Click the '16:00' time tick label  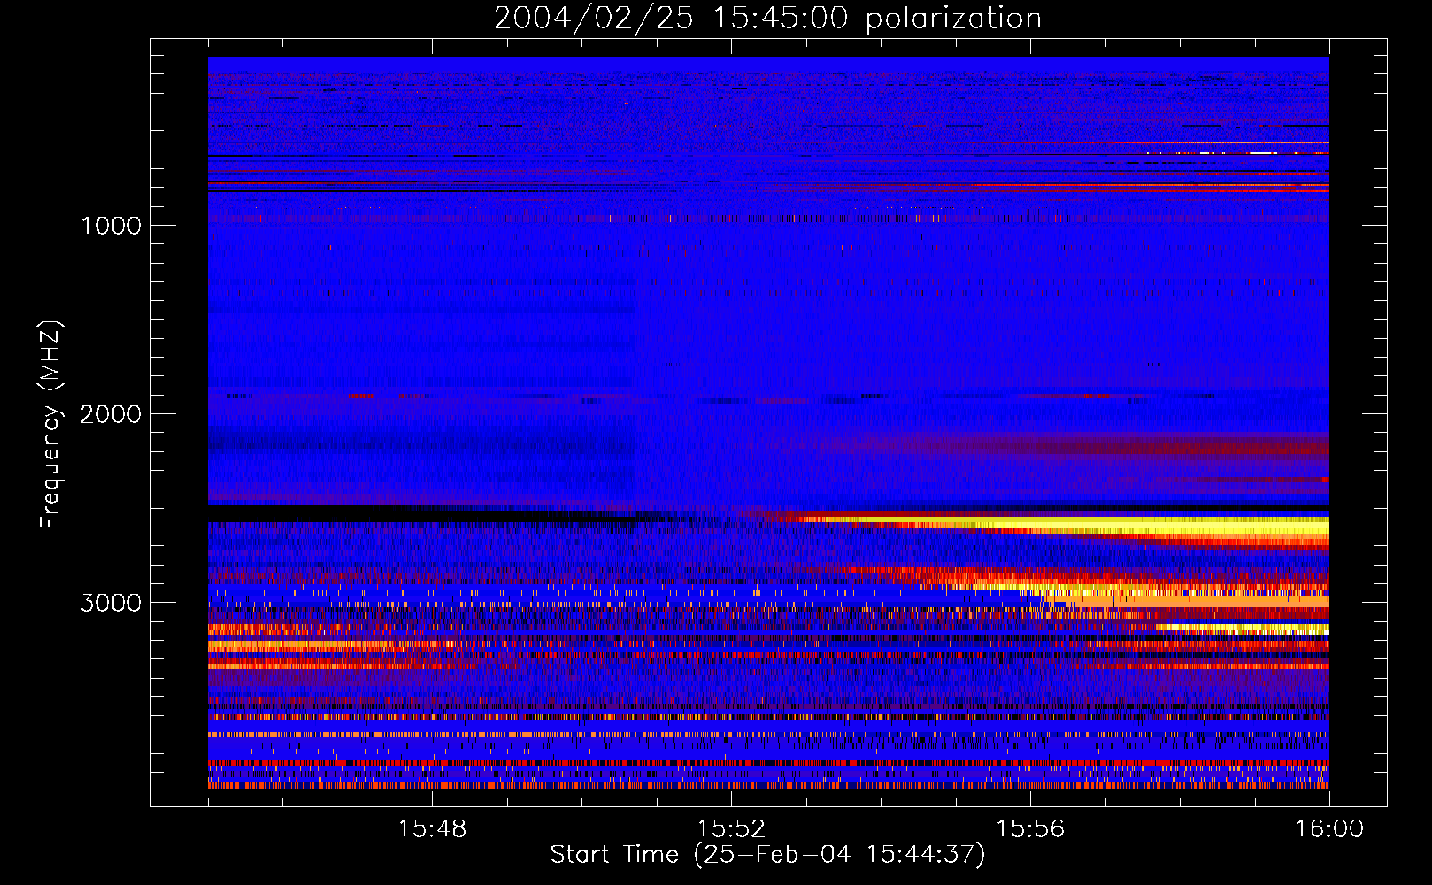tap(1329, 829)
